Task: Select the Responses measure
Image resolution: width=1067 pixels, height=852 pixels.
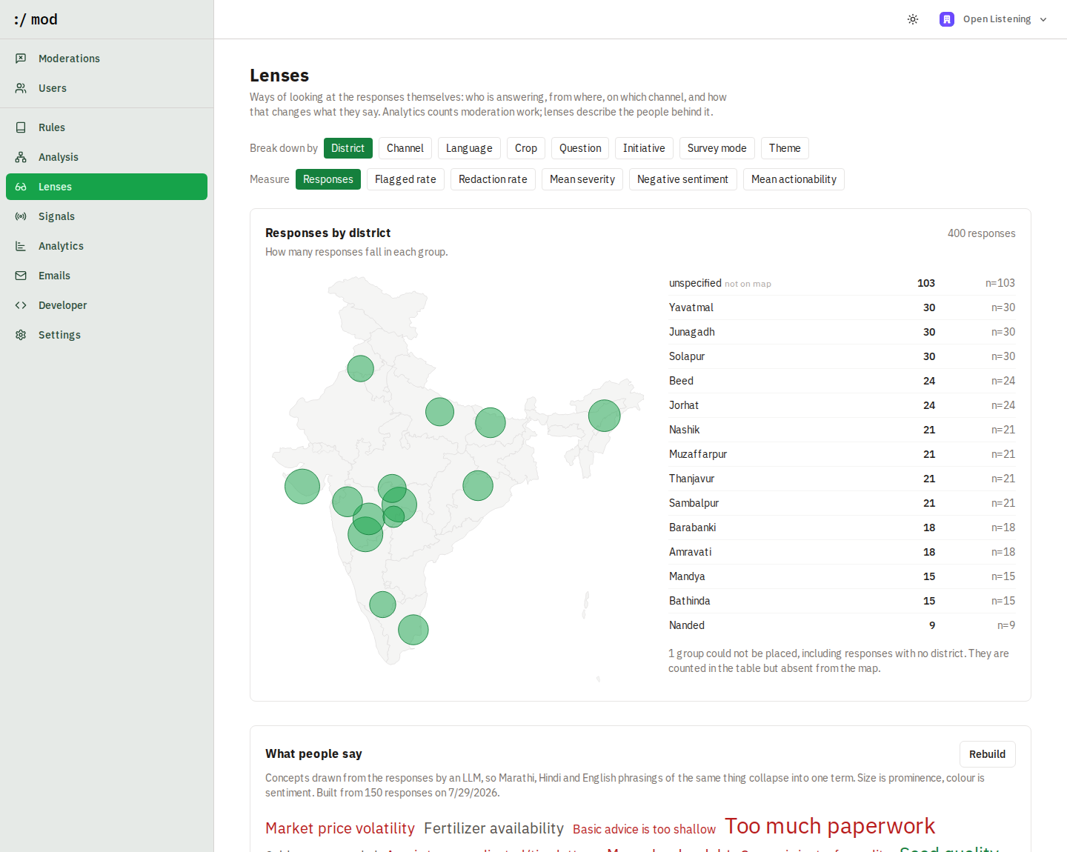Action: click(x=328, y=179)
